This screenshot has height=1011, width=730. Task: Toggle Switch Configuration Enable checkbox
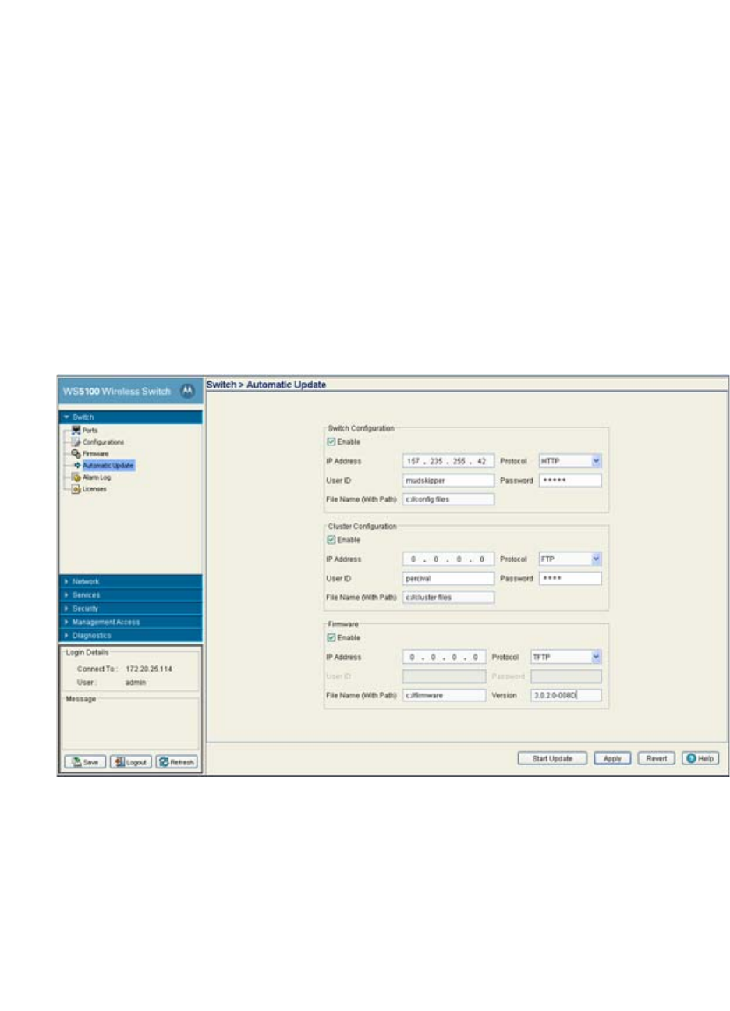331,442
